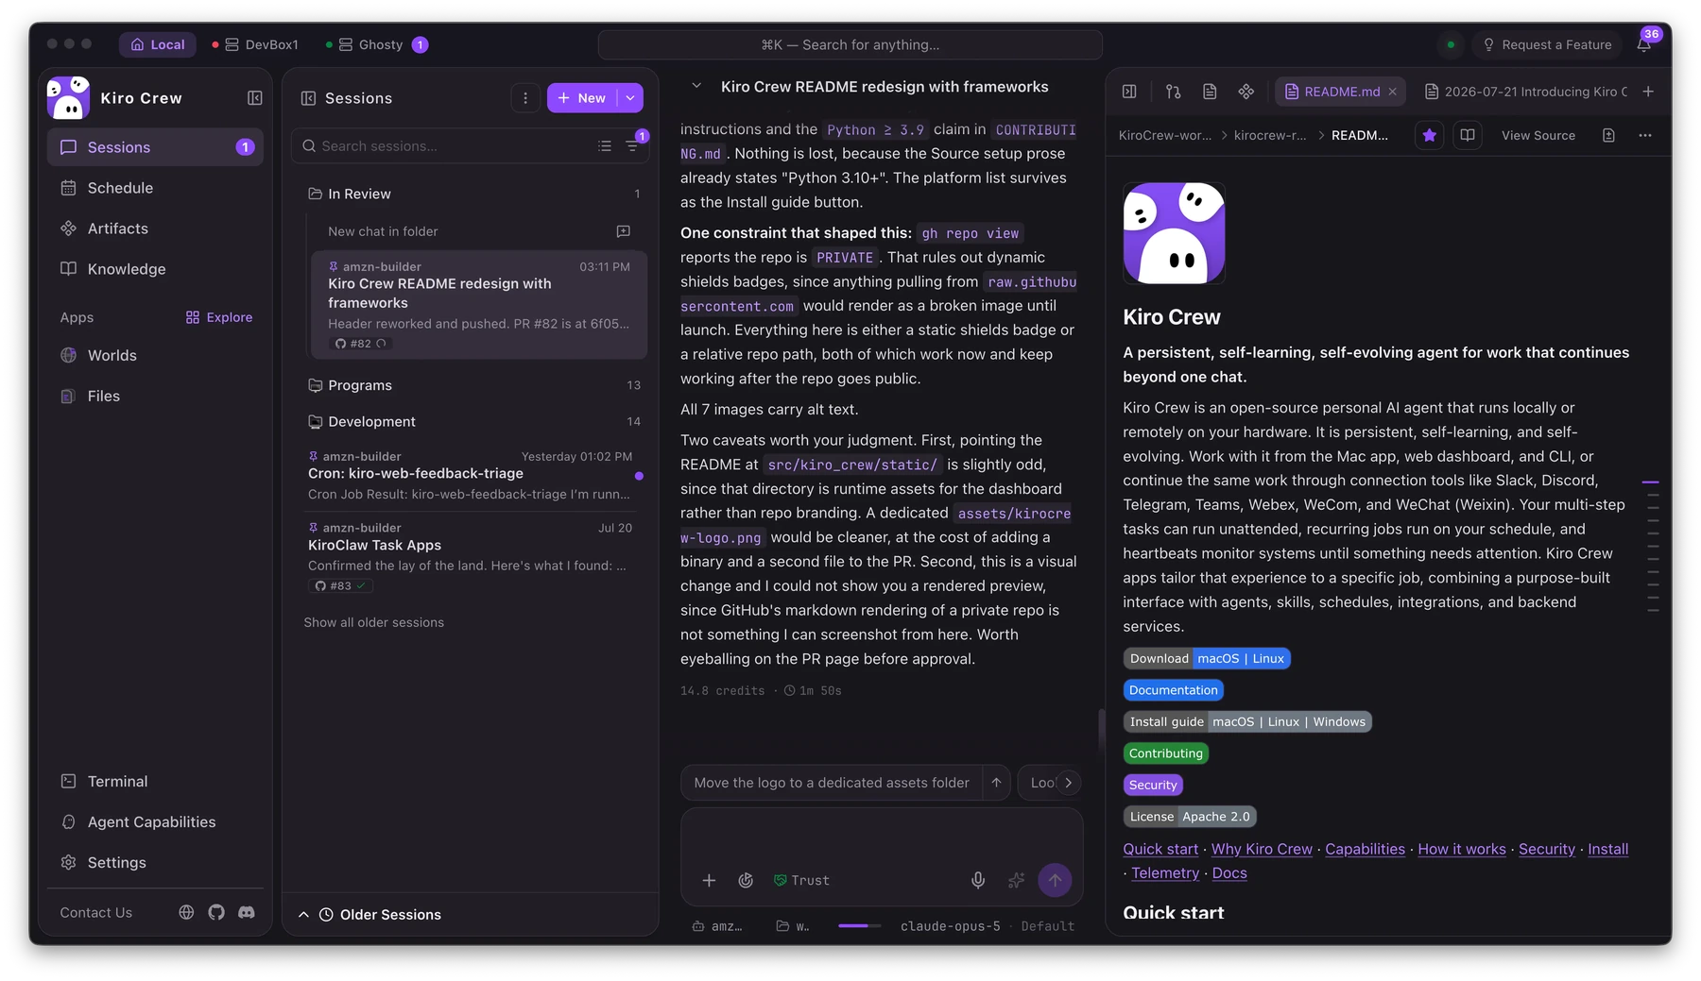The height and width of the screenshot is (981, 1701).
Task: Click the context usage progress bar
Action: (x=859, y=926)
